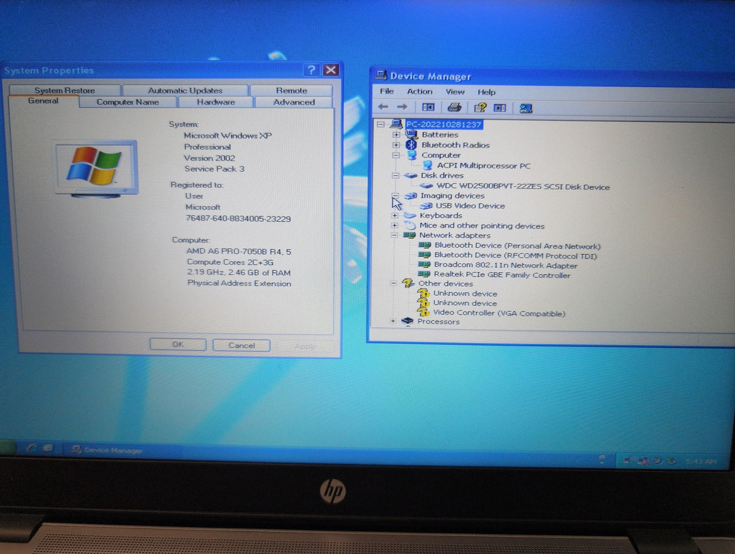
Task: Click the Batteries category icon
Action: pos(412,134)
